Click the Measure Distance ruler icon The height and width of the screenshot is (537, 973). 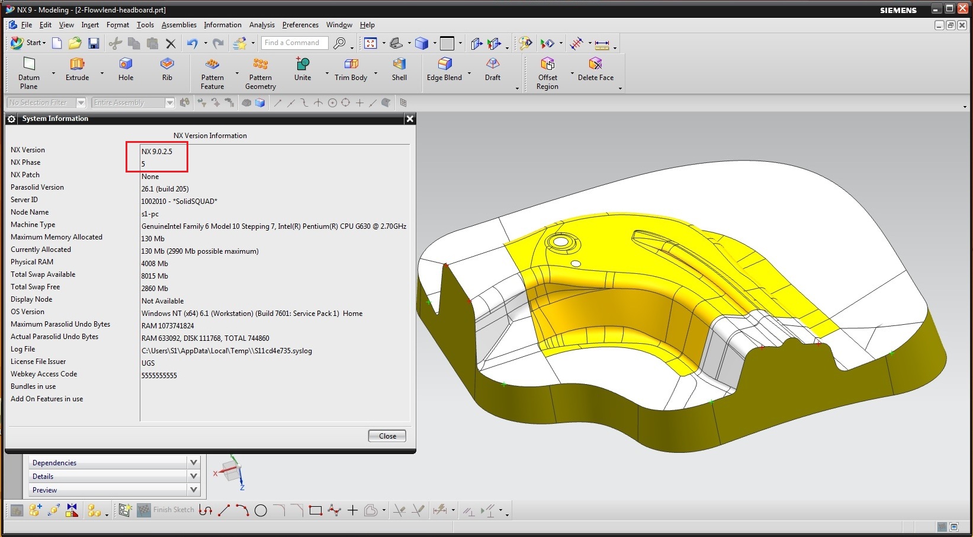(x=602, y=44)
